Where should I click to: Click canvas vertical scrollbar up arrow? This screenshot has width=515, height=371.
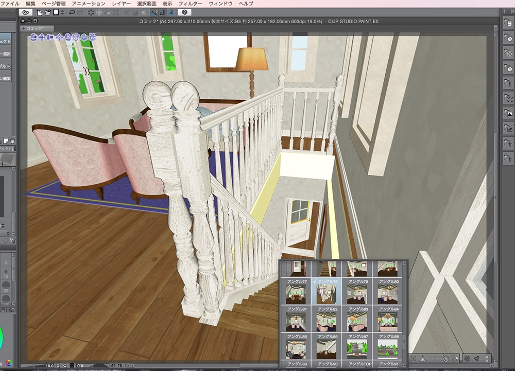click(x=495, y=35)
